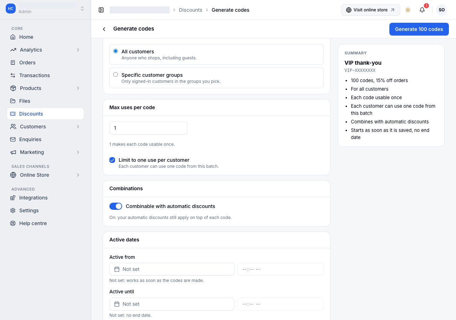Open Active from date picker
Viewport: 456px width, 320px height.
172,269
